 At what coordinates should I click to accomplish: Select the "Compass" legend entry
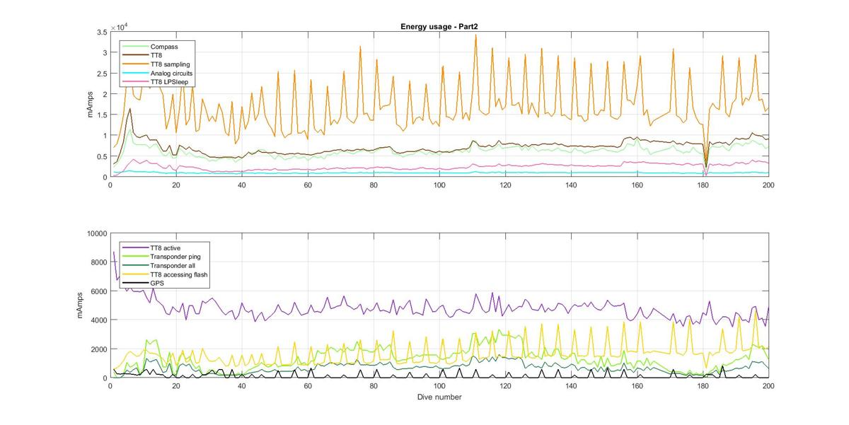pos(164,47)
